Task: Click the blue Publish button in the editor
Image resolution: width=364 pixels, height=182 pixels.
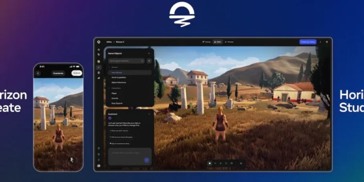Action: 308,42
